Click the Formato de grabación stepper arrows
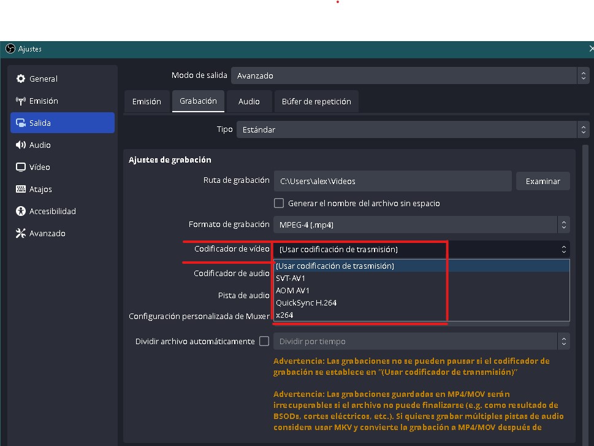The width and height of the screenshot is (594, 446). (x=564, y=225)
